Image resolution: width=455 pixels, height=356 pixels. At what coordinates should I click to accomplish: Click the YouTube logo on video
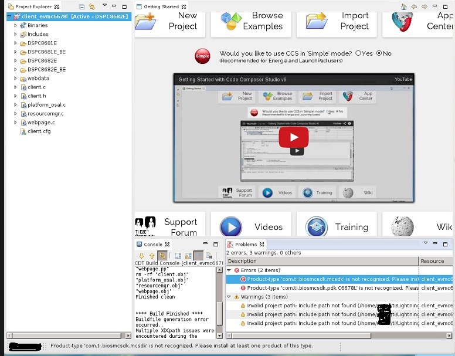point(403,80)
